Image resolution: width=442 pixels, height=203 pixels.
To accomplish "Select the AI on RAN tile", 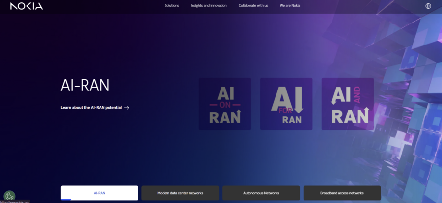I will [x=225, y=104].
